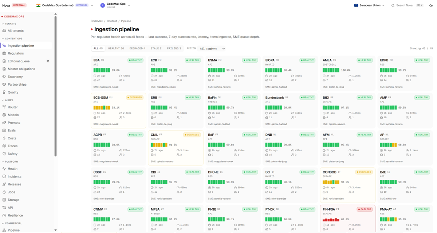The height and width of the screenshot is (233, 437).
Task: Open the All regions filter dropdown
Action: 212,48
